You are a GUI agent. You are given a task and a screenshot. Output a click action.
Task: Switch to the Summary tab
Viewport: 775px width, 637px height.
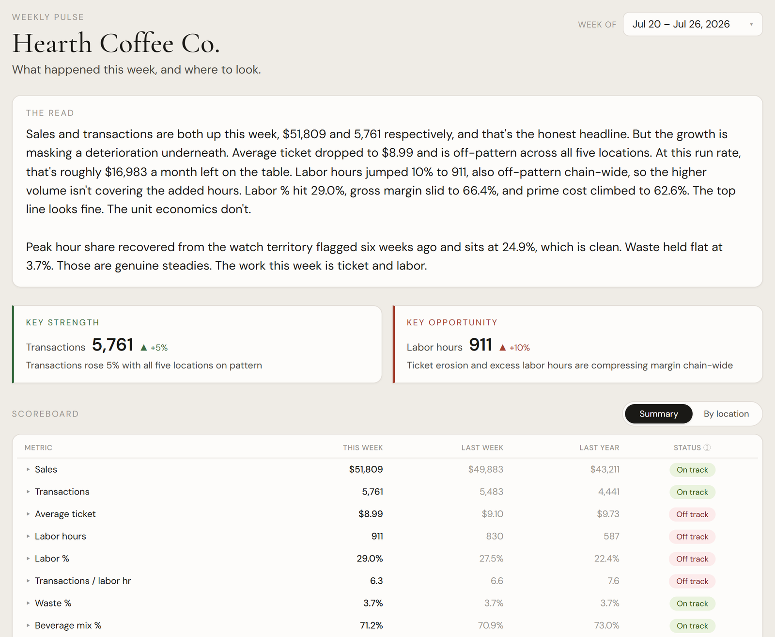[658, 414]
